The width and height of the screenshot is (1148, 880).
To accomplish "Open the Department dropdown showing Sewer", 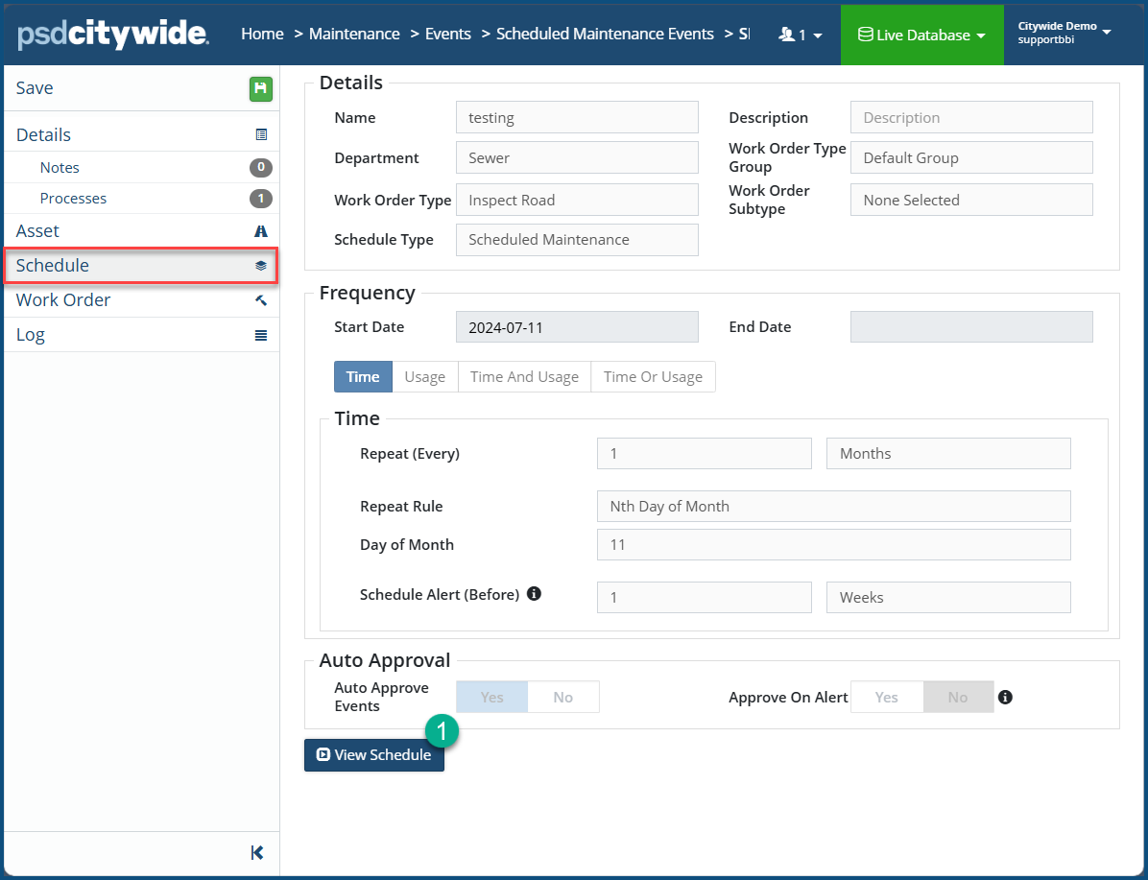I will (x=577, y=158).
